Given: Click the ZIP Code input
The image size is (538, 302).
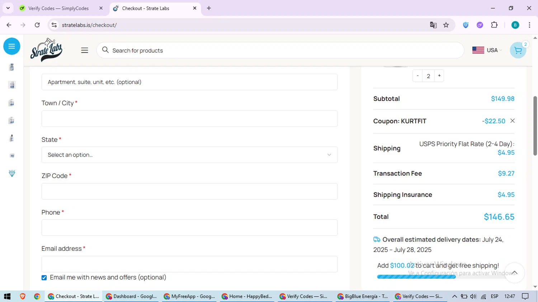Looking at the screenshot, I should coord(189,191).
